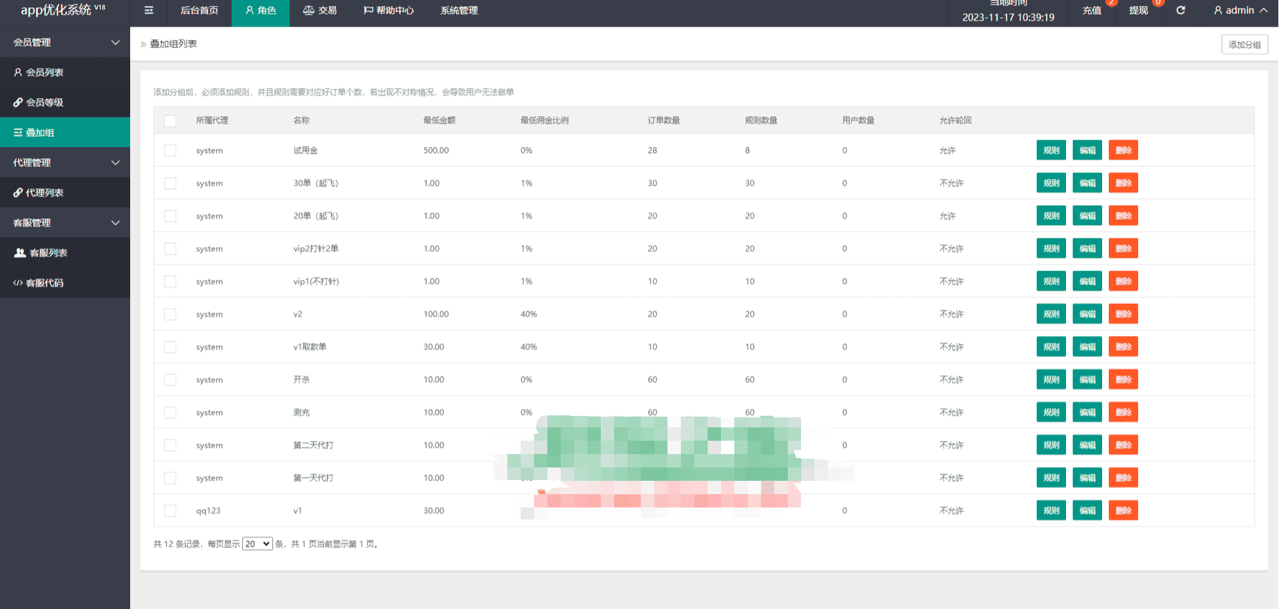Switch to the 交易 top menu tab
1279x609 pixels.
coord(320,11)
